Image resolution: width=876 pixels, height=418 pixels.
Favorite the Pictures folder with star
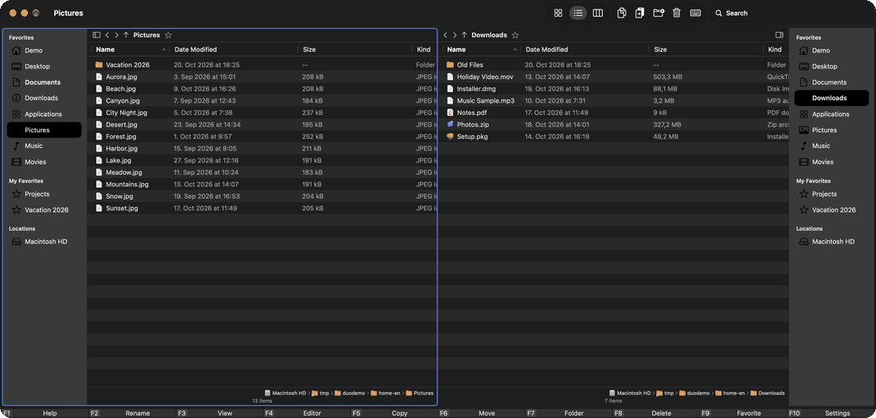coord(168,35)
